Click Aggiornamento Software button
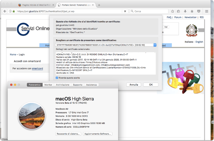The image size is (214, 141). click(x=98, y=134)
